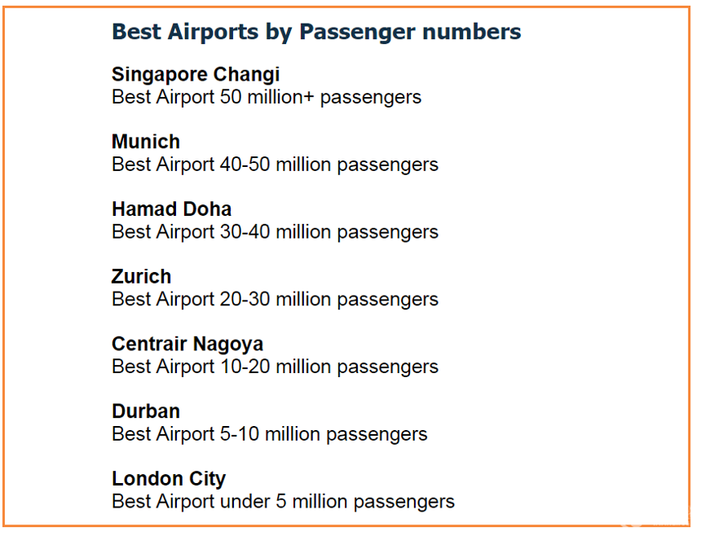Screen dimensions: 701x536
Task: Click 'Best Airport 40-50 million passengers' line
Action: (x=275, y=165)
